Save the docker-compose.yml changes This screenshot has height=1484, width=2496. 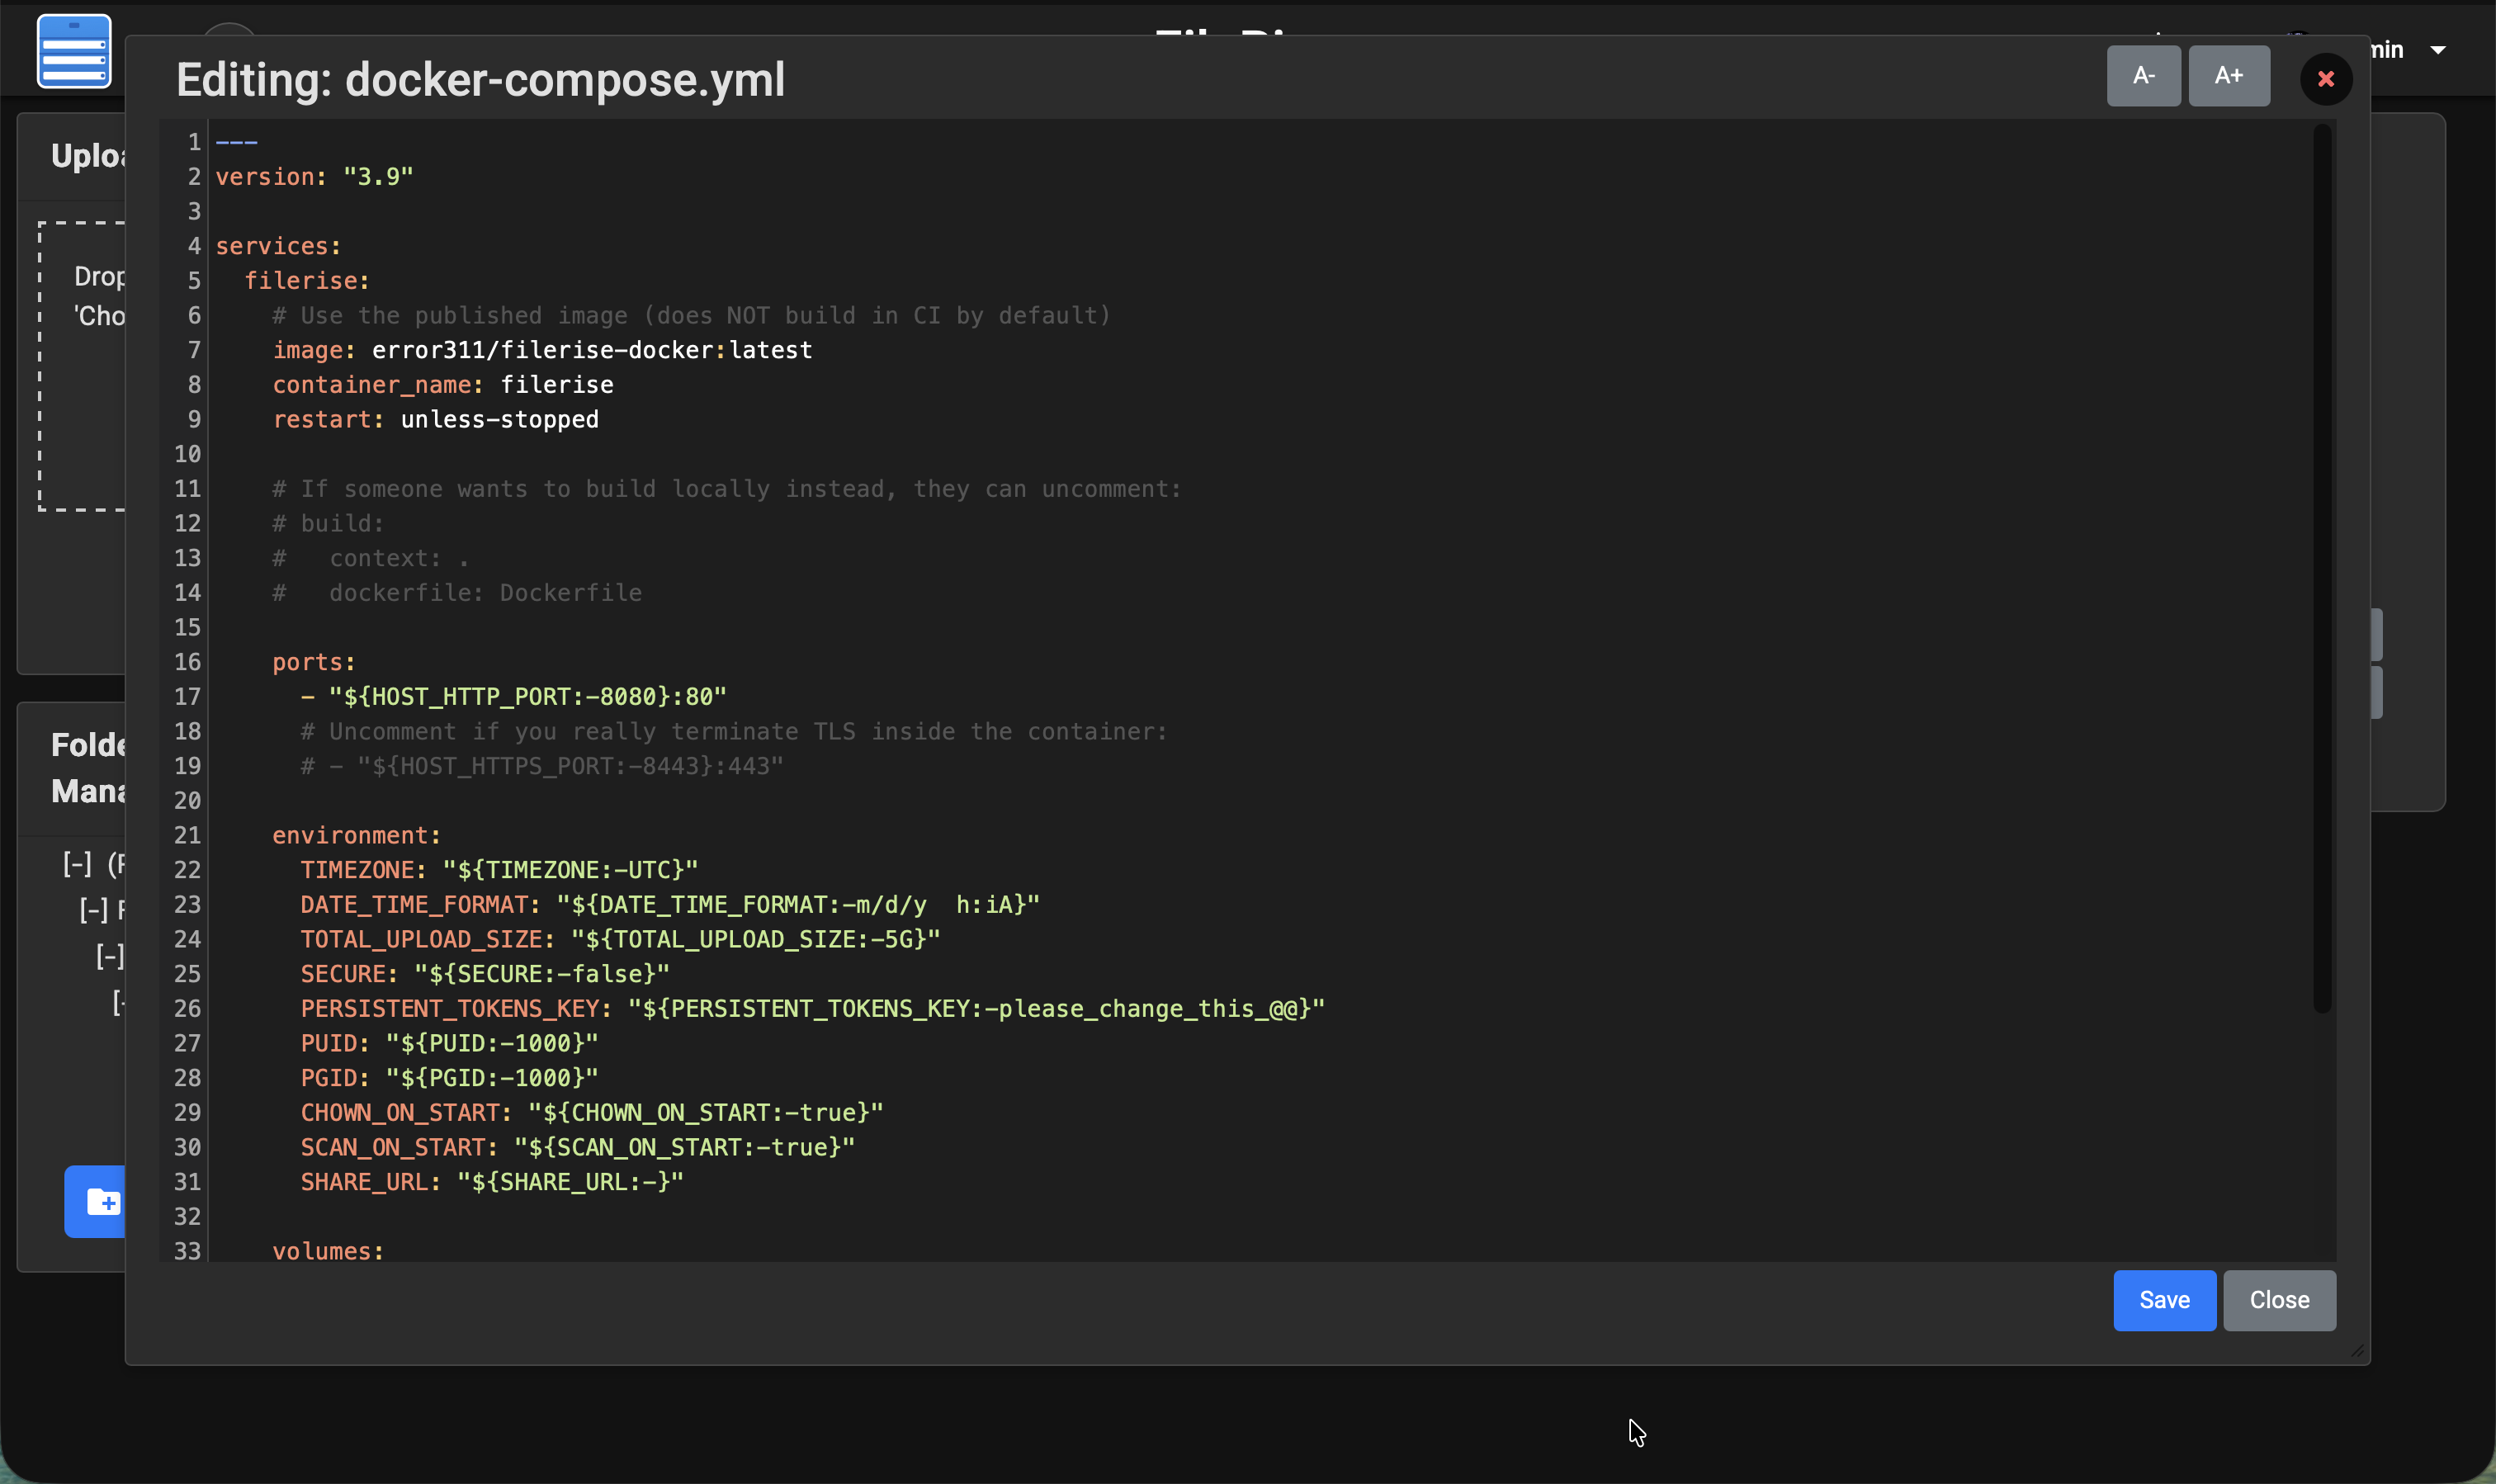[2164, 1300]
